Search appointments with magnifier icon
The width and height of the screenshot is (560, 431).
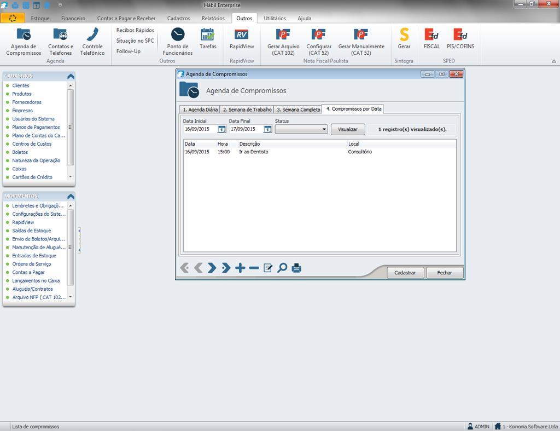pos(282,268)
